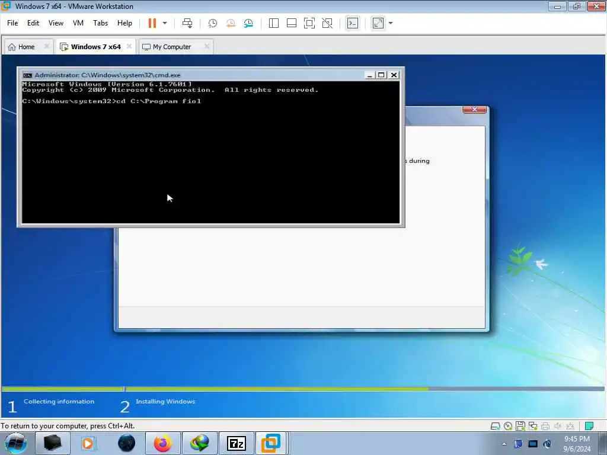The image size is (607, 455).
Task: Open the dark globe browser taskbar icon
Action: 126,443
